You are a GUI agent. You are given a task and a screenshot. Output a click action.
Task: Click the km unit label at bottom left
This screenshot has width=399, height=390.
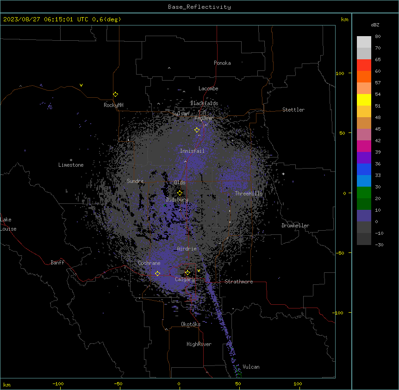7,385
